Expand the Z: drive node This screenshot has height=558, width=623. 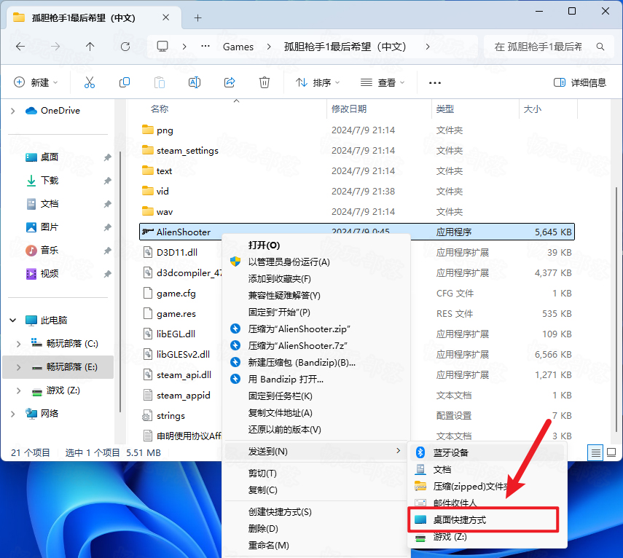[19, 390]
